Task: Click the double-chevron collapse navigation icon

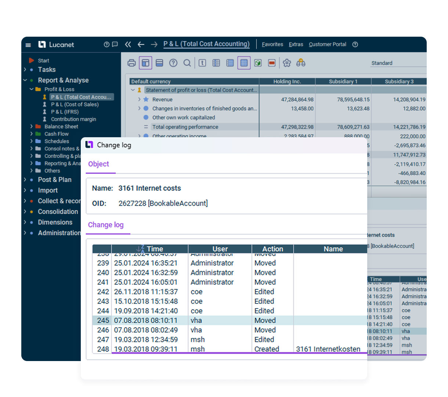Action: [x=128, y=44]
